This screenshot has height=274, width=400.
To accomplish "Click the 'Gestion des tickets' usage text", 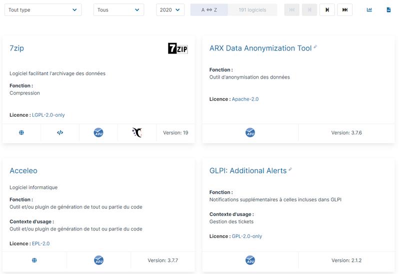I will click(231, 221).
